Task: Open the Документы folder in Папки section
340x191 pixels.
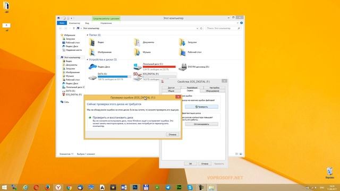Action: point(144,42)
